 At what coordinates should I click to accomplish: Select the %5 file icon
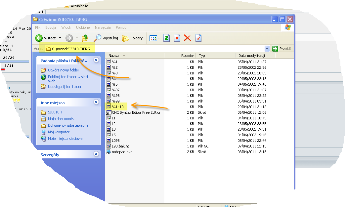109,84
